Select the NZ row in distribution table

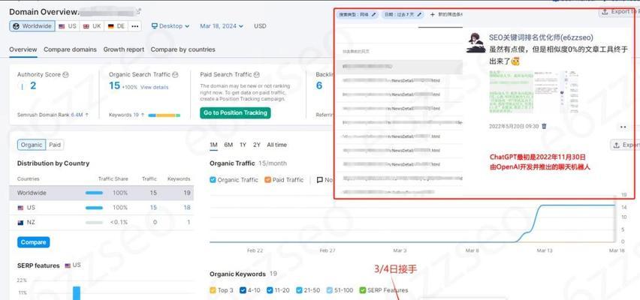click(101, 223)
